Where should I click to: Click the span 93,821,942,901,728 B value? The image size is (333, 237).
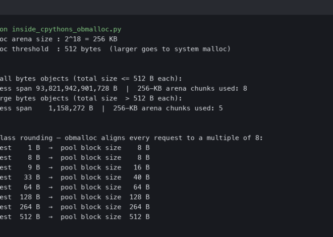click(x=77, y=88)
